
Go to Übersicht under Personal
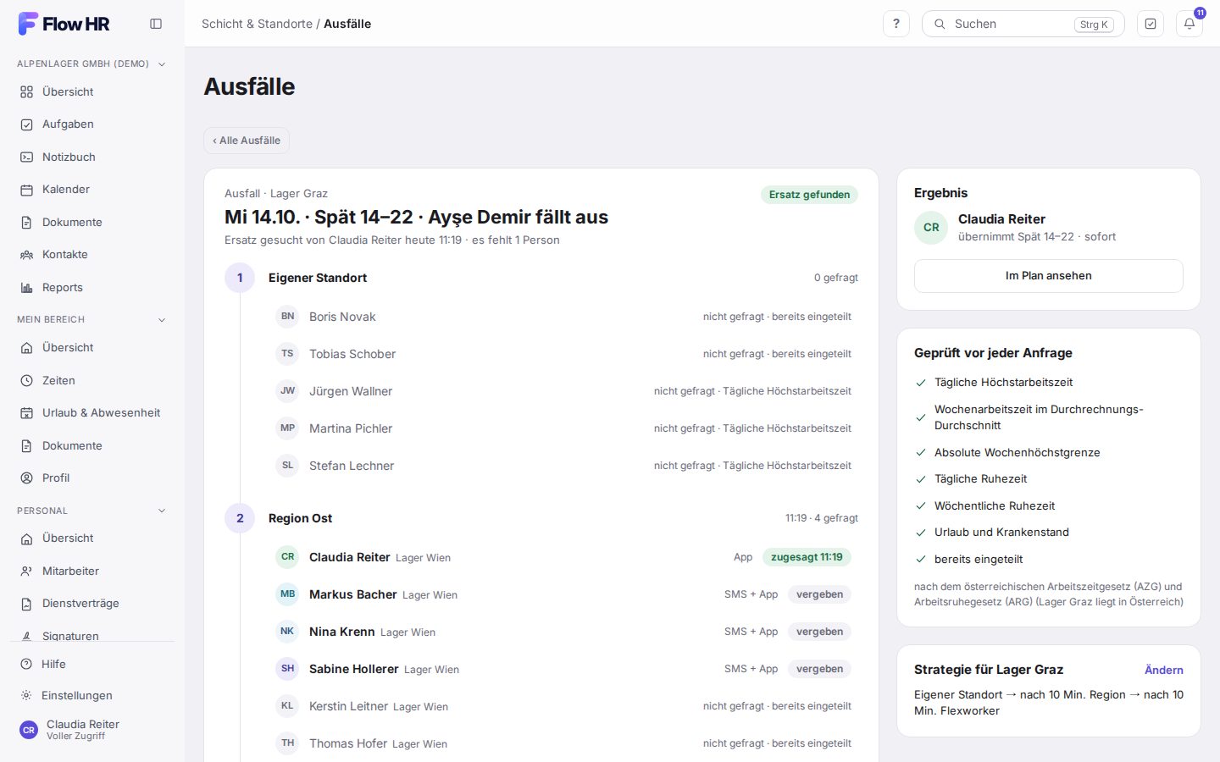(x=91, y=538)
